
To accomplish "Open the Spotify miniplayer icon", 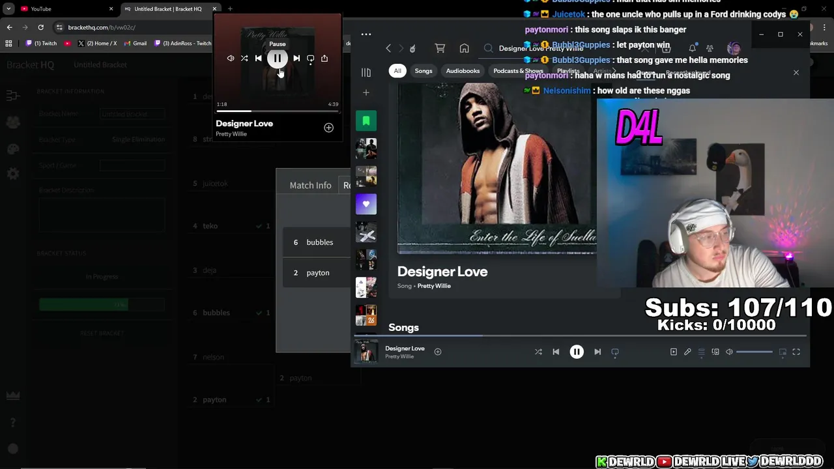I will (x=783, y=352).
